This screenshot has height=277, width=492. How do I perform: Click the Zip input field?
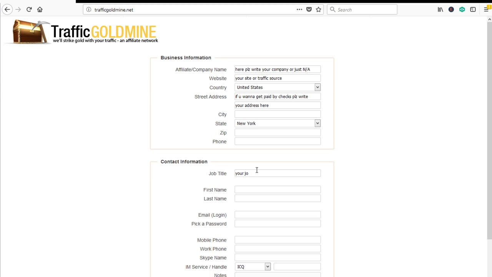click(278, 133)
